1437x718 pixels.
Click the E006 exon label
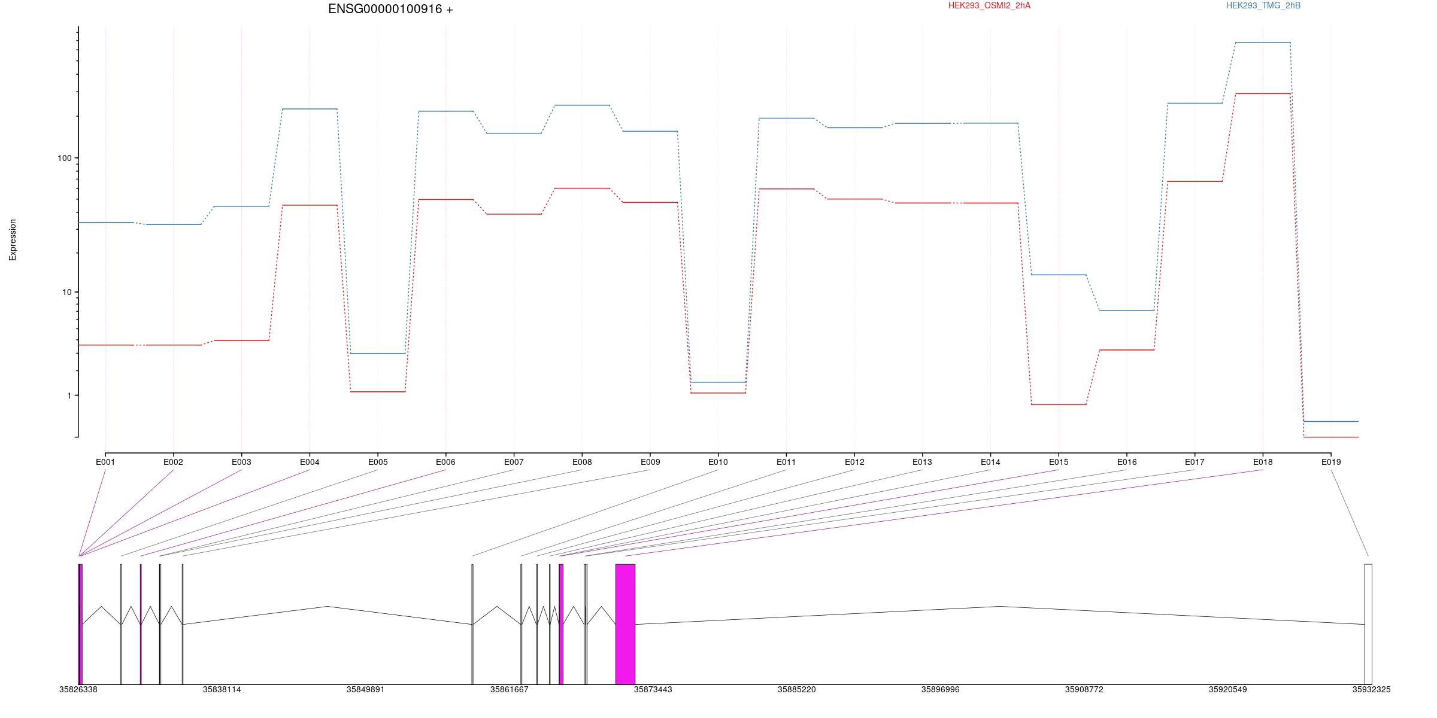[445, 462]
